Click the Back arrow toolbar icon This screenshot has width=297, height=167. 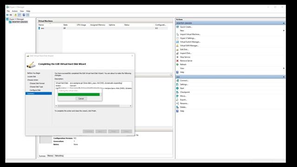[x=7, y=15]
